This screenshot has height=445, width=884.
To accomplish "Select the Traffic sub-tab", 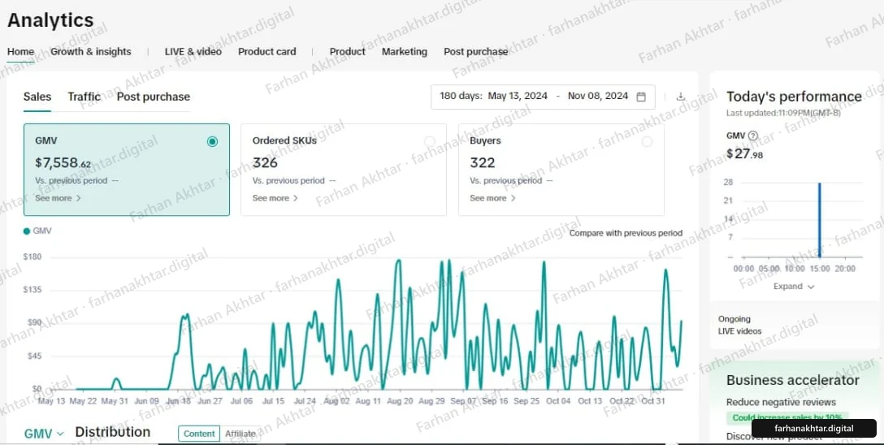I will pos(84,97).
